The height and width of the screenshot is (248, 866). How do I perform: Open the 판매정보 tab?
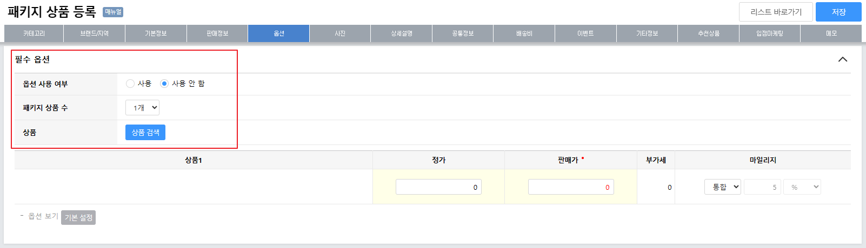(217, 33)
